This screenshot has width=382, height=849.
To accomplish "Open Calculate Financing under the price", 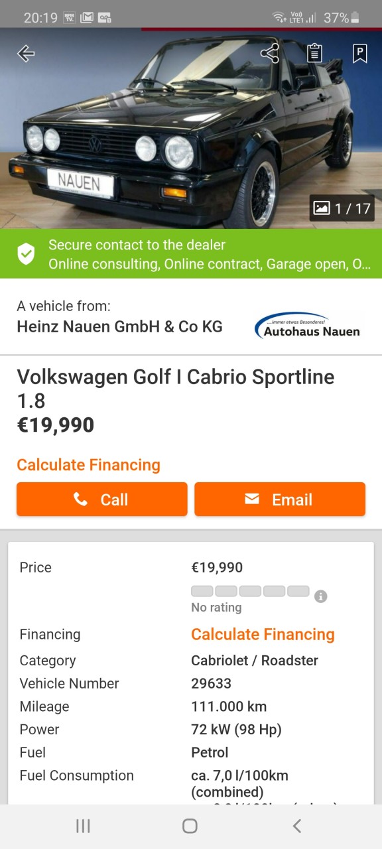I will (89, 465).
